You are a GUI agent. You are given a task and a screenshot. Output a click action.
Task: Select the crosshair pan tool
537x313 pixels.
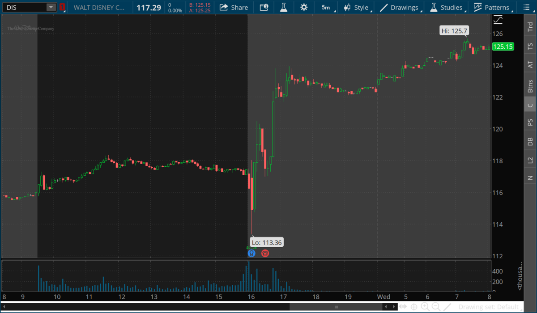(414, 307)
